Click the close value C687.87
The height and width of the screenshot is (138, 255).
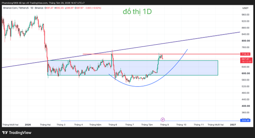coord(79,8)
